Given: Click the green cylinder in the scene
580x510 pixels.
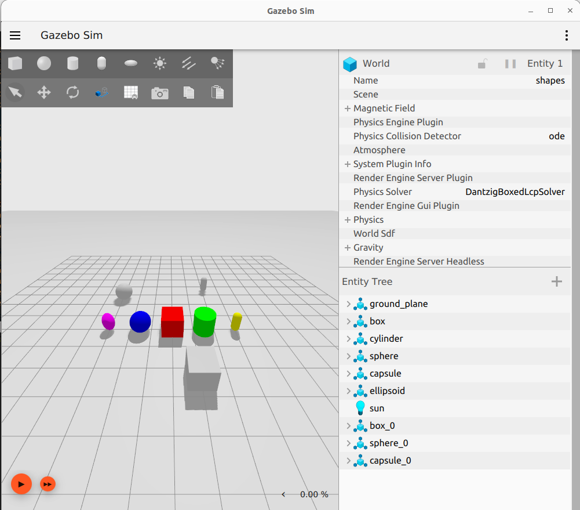Looking at the screenshot, I should click(x=205, y=322).
